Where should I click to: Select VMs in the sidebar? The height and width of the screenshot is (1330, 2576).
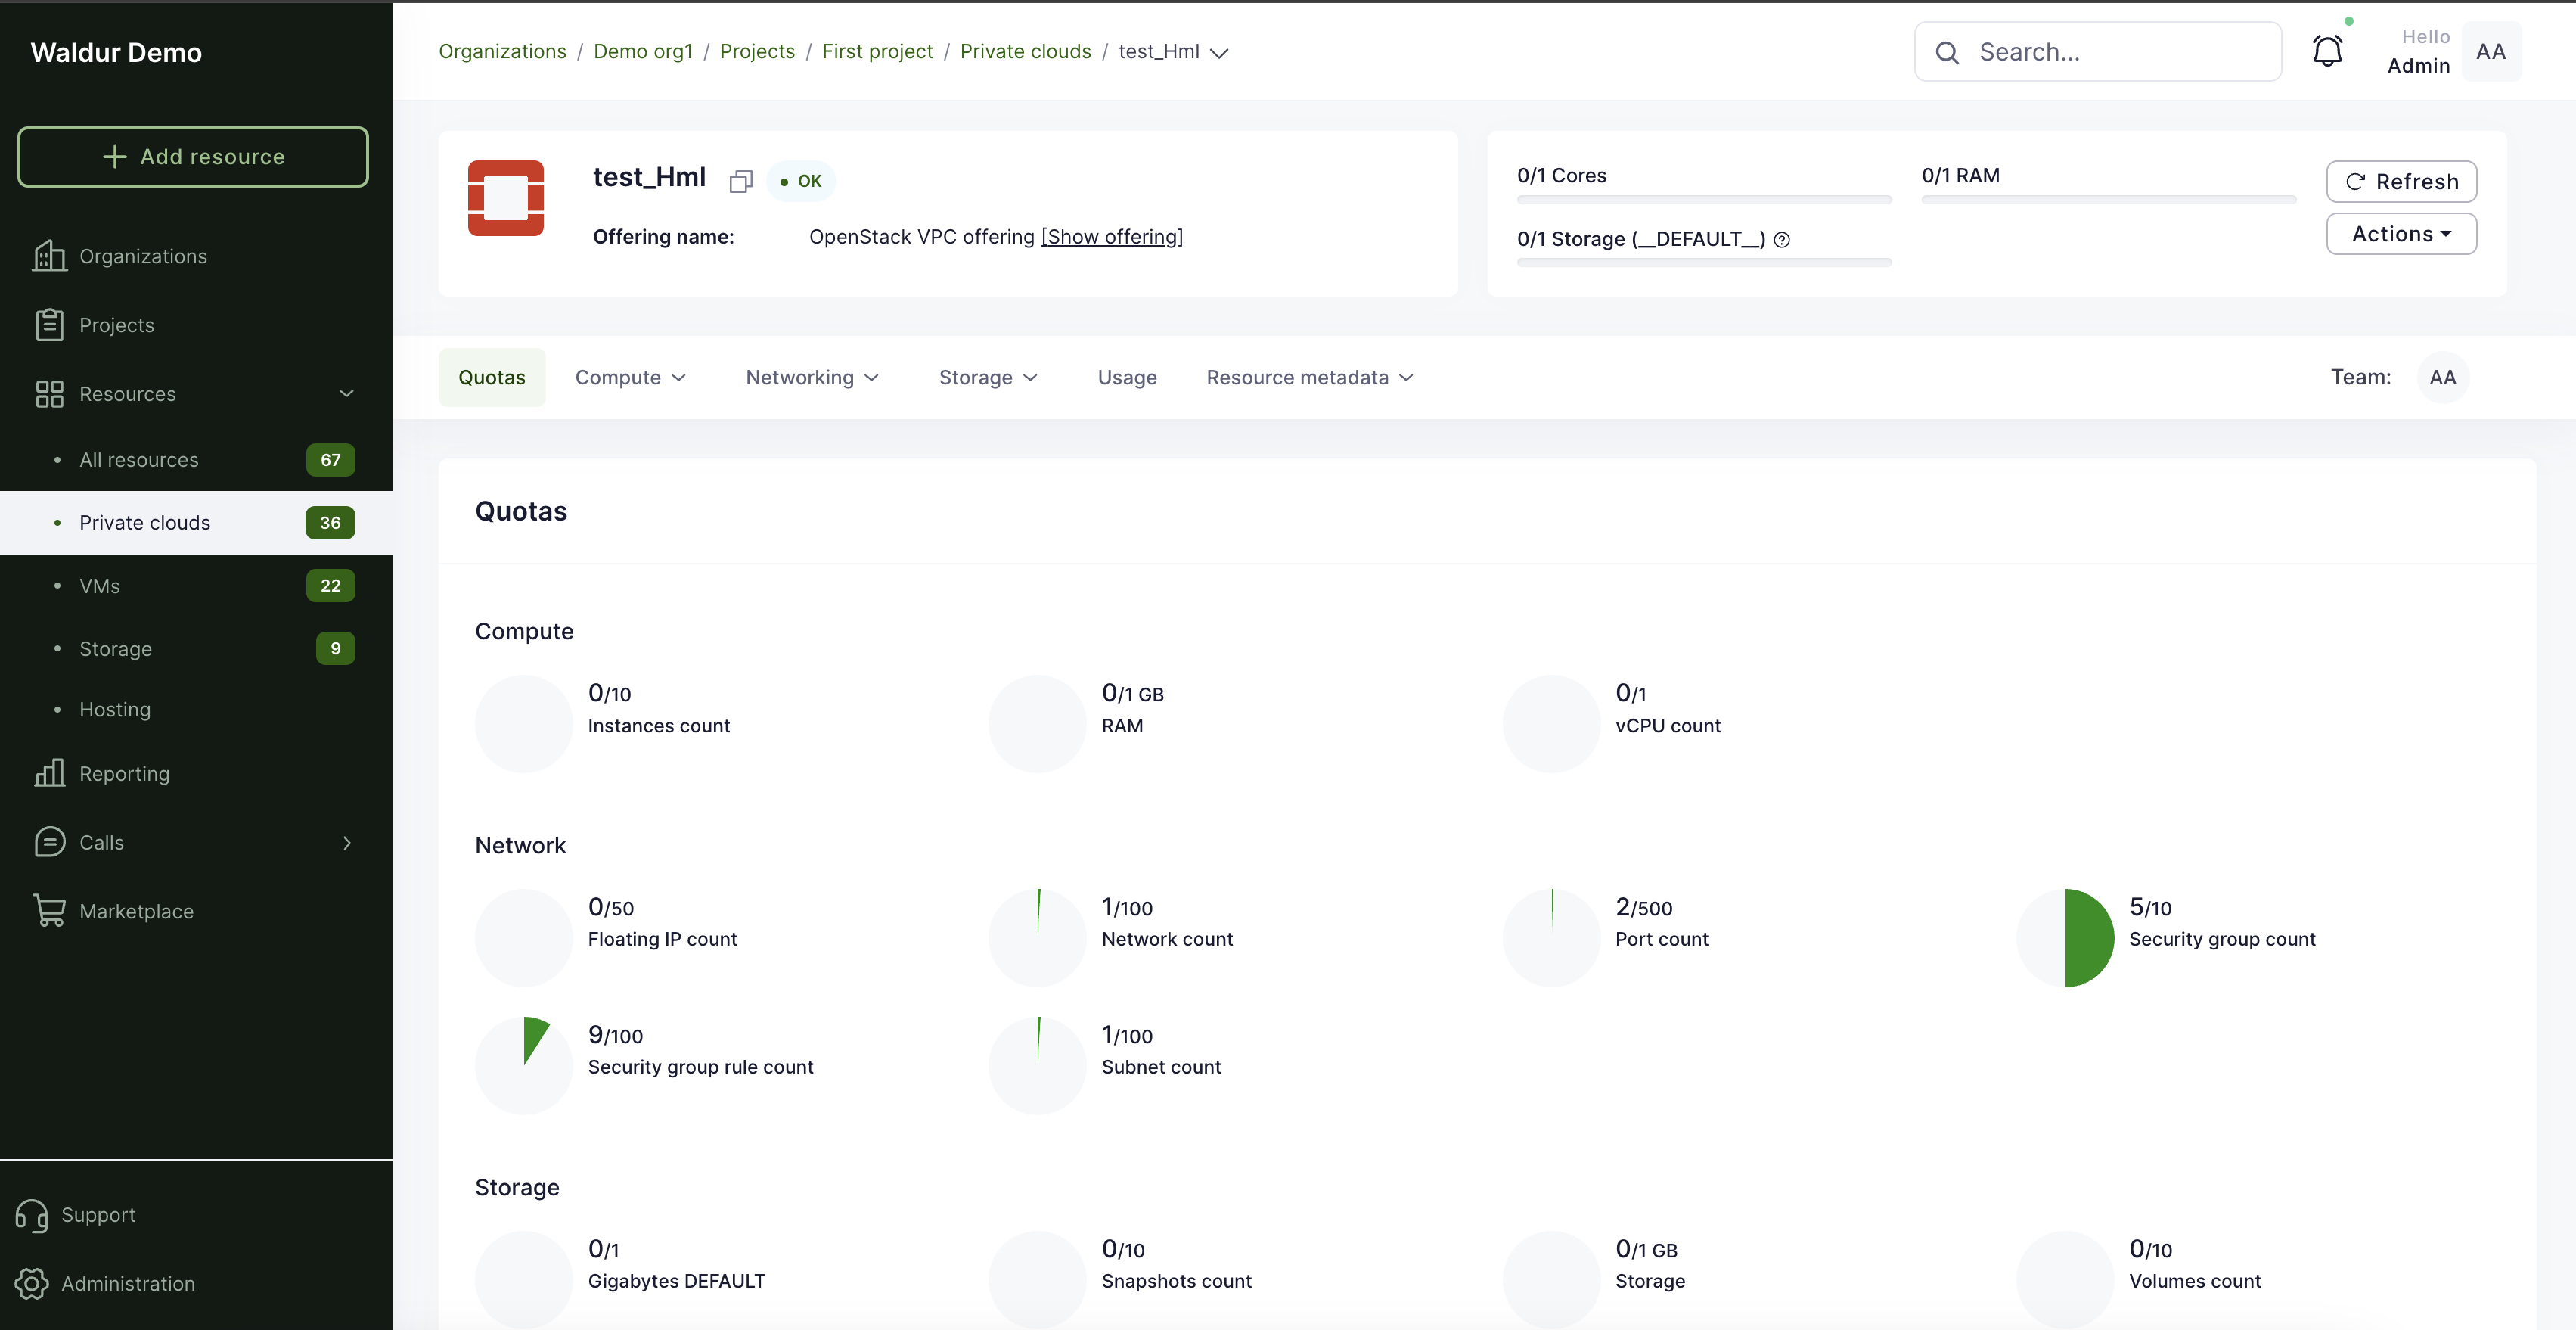click(x=100, y=586)
